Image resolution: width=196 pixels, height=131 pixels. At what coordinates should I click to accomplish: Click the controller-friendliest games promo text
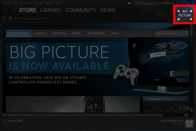click(48, 80)
